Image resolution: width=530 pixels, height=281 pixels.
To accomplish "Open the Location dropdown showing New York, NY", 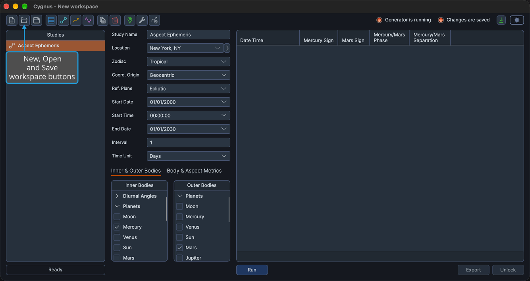I will click(185, 48).
